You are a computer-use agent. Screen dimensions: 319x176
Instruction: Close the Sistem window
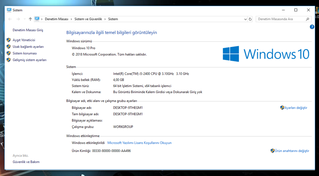308,10
